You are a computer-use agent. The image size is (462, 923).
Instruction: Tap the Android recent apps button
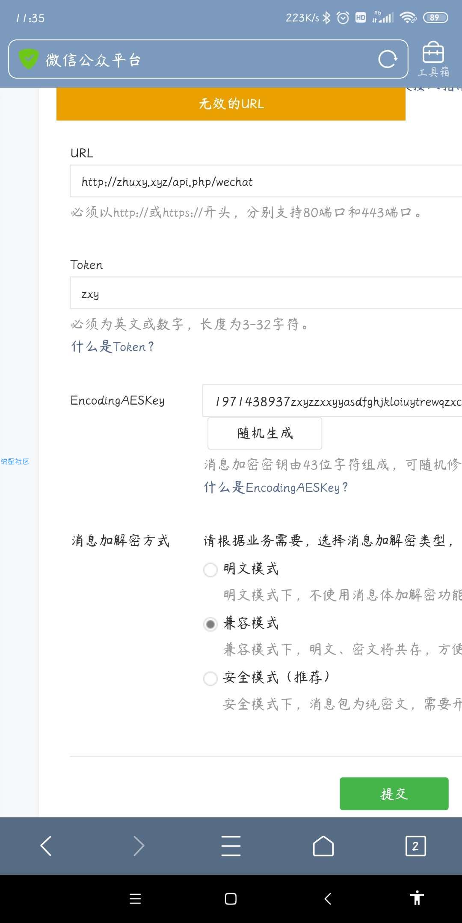(x=135, y=899)
